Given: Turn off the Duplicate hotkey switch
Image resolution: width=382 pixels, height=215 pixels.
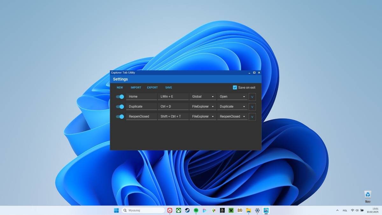Looking at the screenshot, I should coord(120,107).
